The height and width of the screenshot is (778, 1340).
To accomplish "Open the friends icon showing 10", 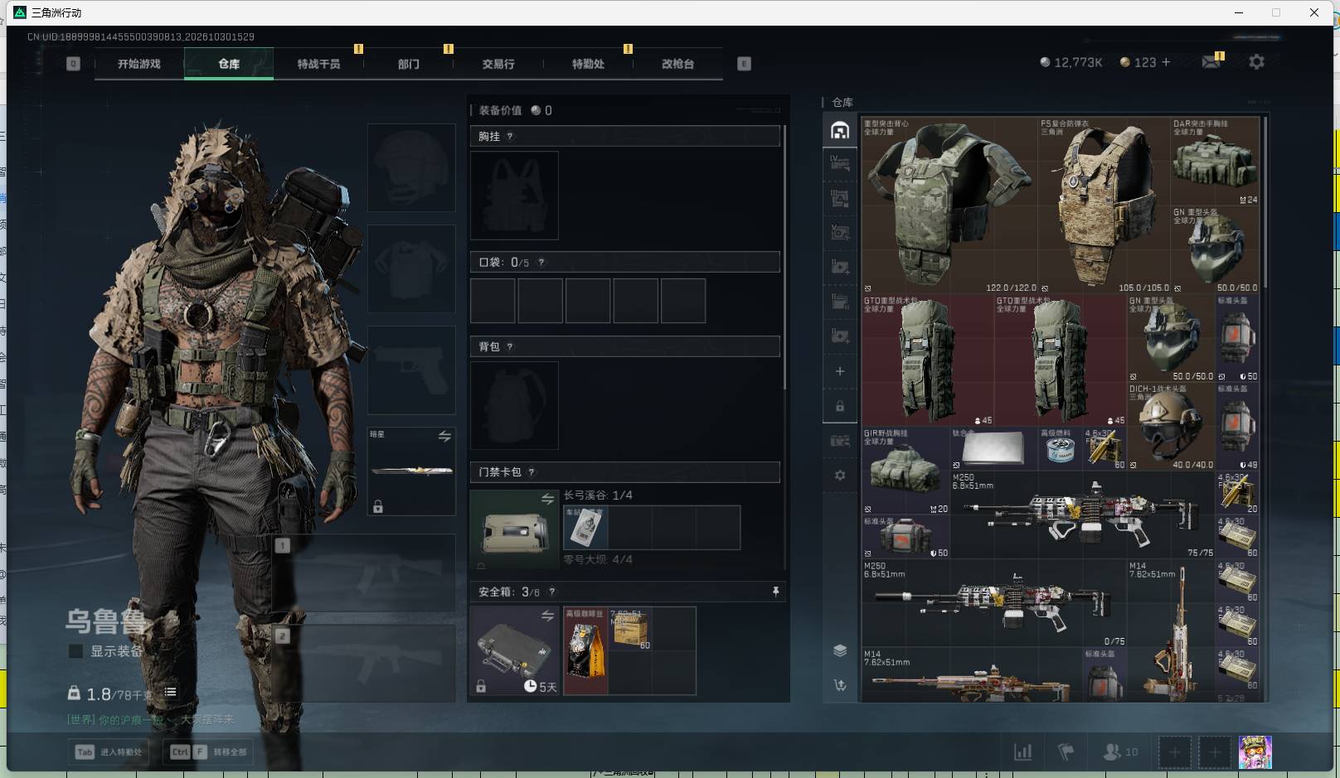I will 1120,751.
